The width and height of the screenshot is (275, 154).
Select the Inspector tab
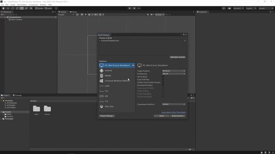(202, 12)
